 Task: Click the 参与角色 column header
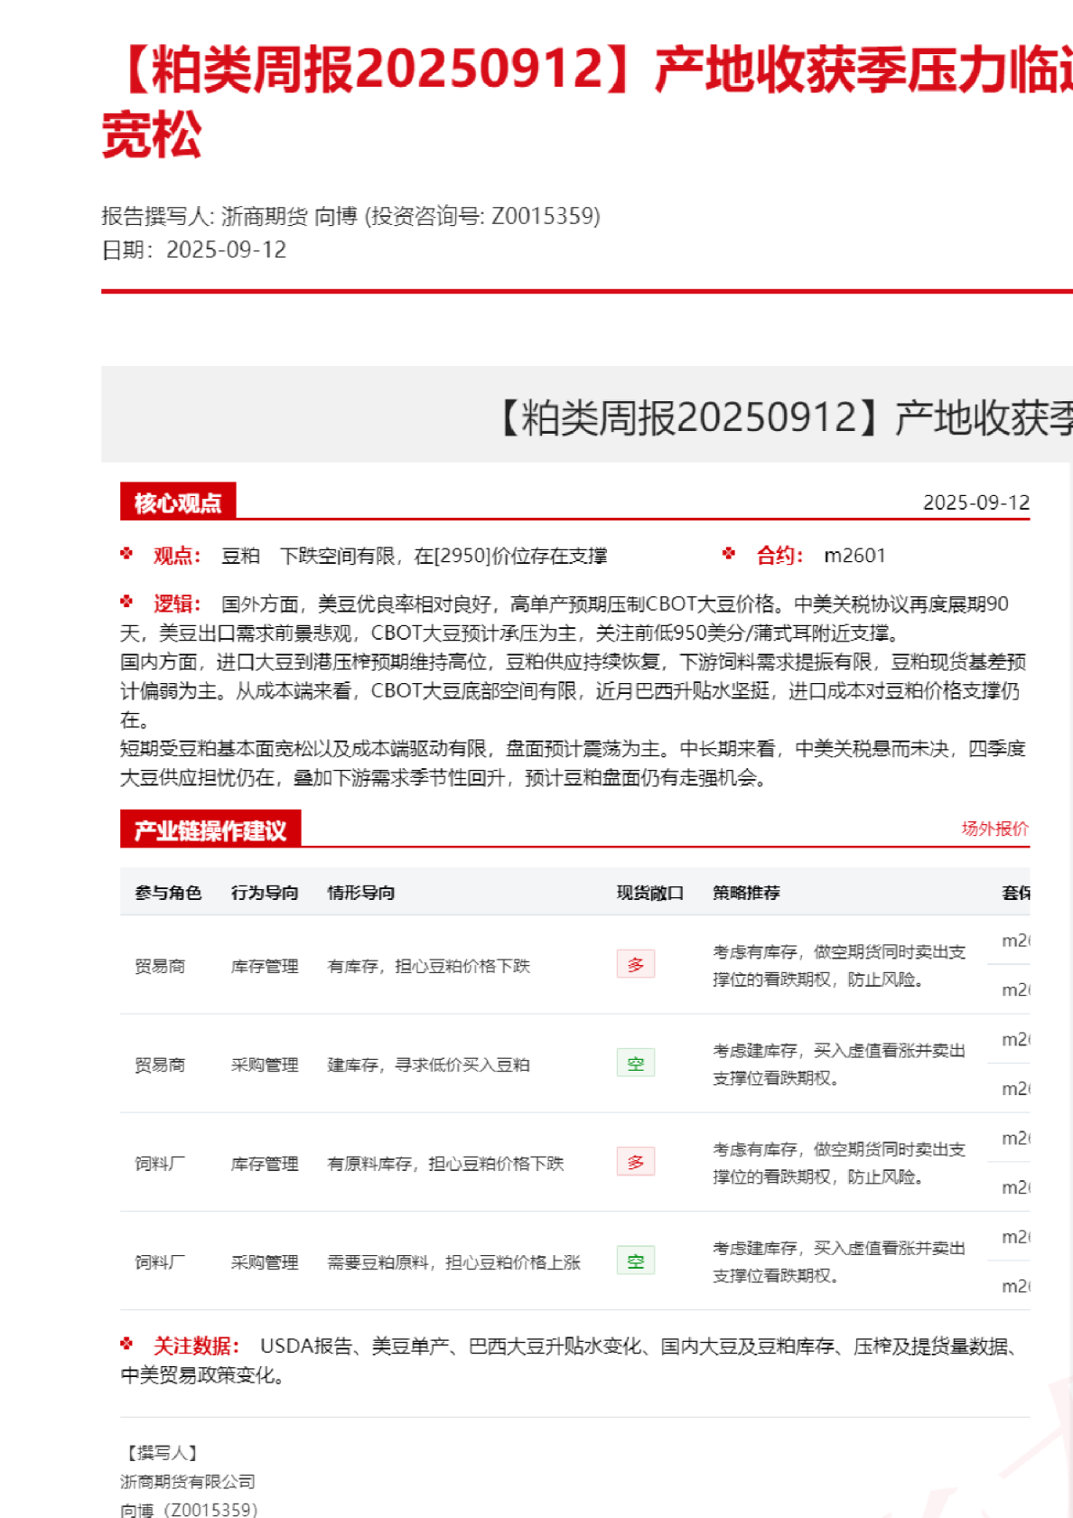pos(168,893)
